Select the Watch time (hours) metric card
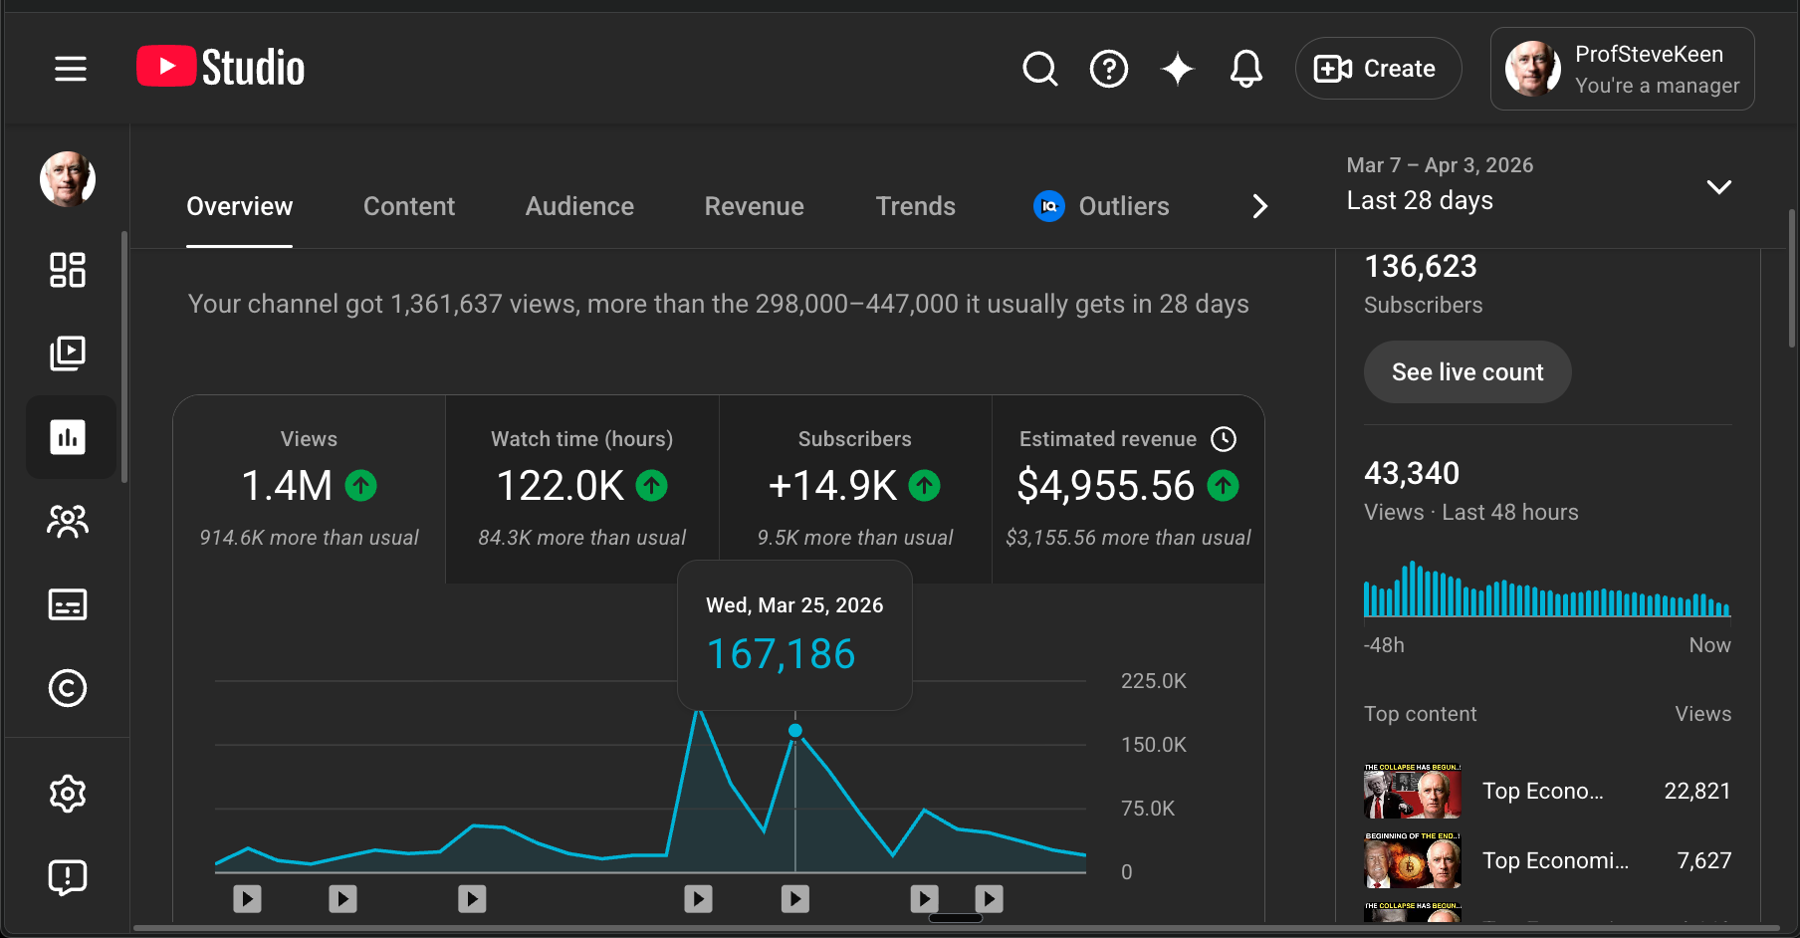 point(582,490)
